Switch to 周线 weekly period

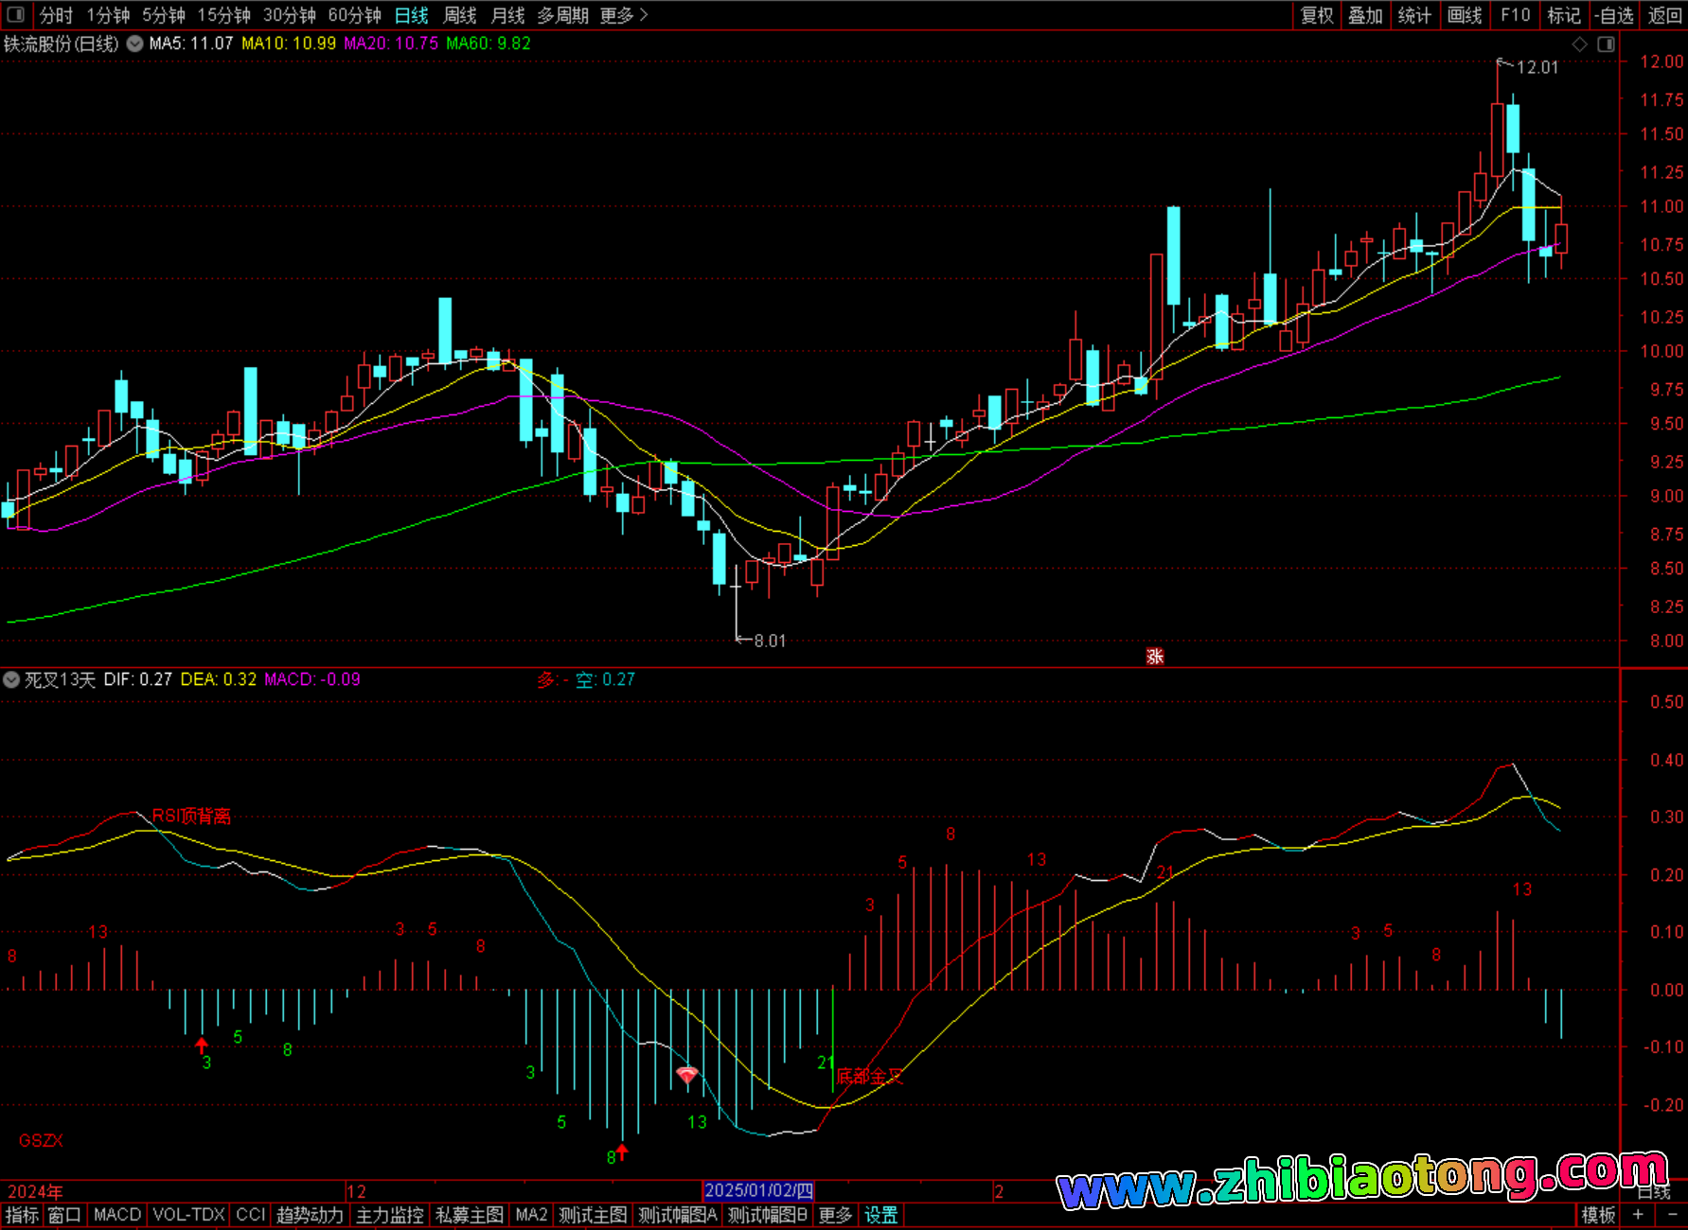tap(460, 15)
